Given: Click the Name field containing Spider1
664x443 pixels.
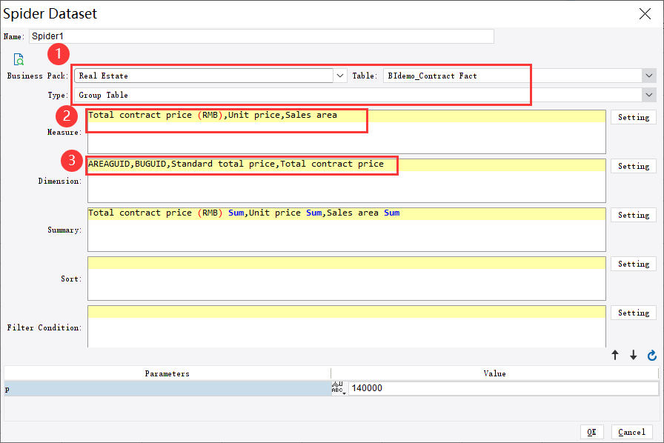Looking at the screenshot, I should pyautogui.click(x=259, y=36).
